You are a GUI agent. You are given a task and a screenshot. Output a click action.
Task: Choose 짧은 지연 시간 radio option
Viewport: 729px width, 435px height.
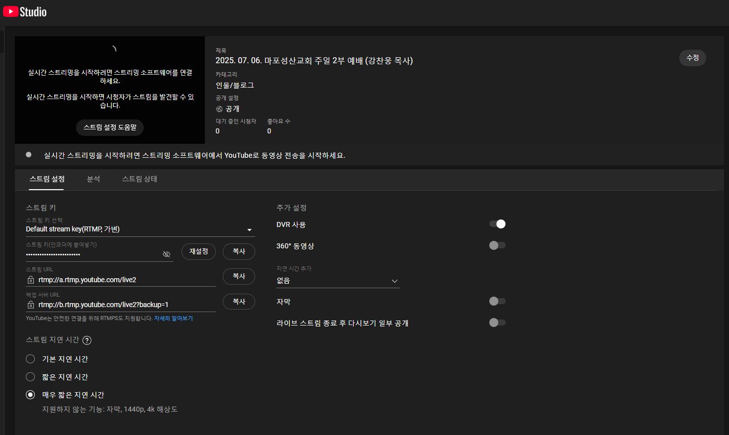[30, 377]
